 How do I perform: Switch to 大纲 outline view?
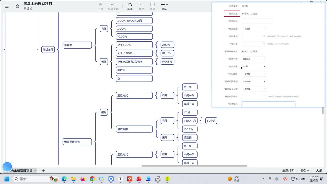click(x=319, y=170)
